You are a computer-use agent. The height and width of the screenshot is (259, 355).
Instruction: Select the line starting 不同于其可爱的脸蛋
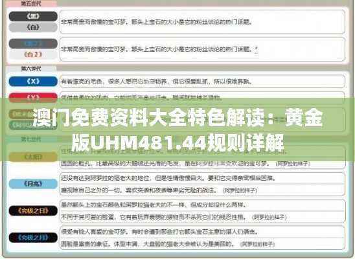[x=154, y=217]
